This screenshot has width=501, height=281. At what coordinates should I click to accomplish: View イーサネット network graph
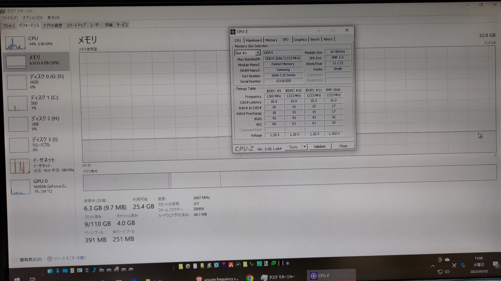tap(42, 166)
